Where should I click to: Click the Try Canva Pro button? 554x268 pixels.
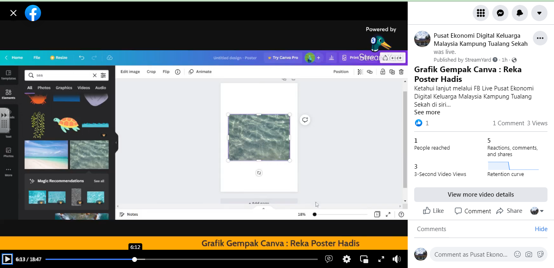pyautogui.click(x=283, y=58)
